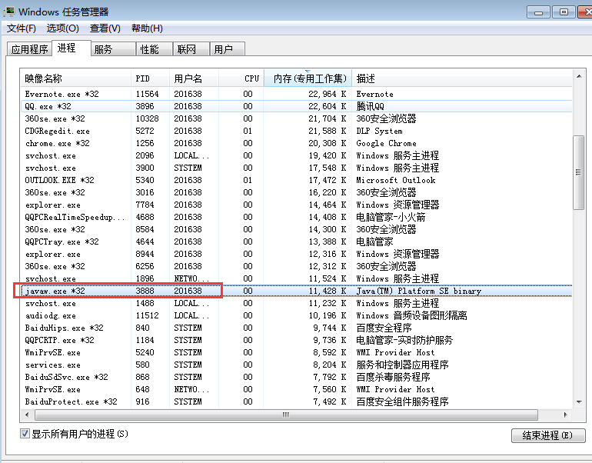Screen dimensions: 592x463
Task: Switch to the 应用程序 tab
Action: [29, 49]
